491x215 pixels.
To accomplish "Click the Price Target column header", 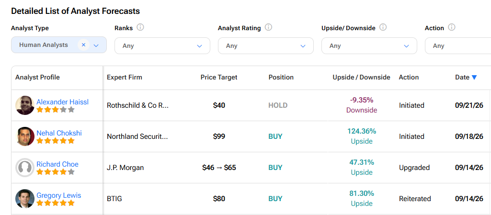I will point(219,77).
